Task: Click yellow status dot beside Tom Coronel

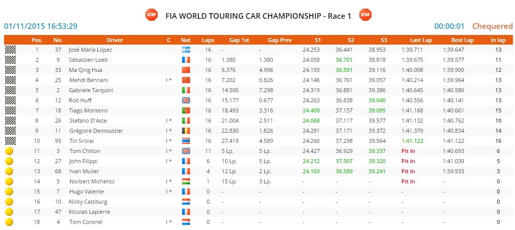Action: (x=10, y=222)
